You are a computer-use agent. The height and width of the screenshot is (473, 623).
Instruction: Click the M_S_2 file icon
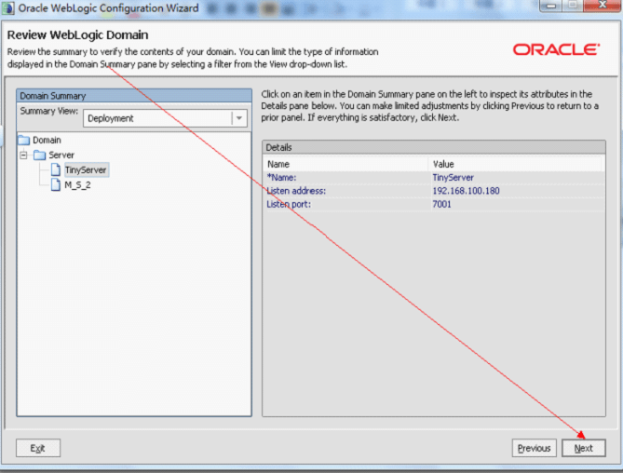pos(56,184)
